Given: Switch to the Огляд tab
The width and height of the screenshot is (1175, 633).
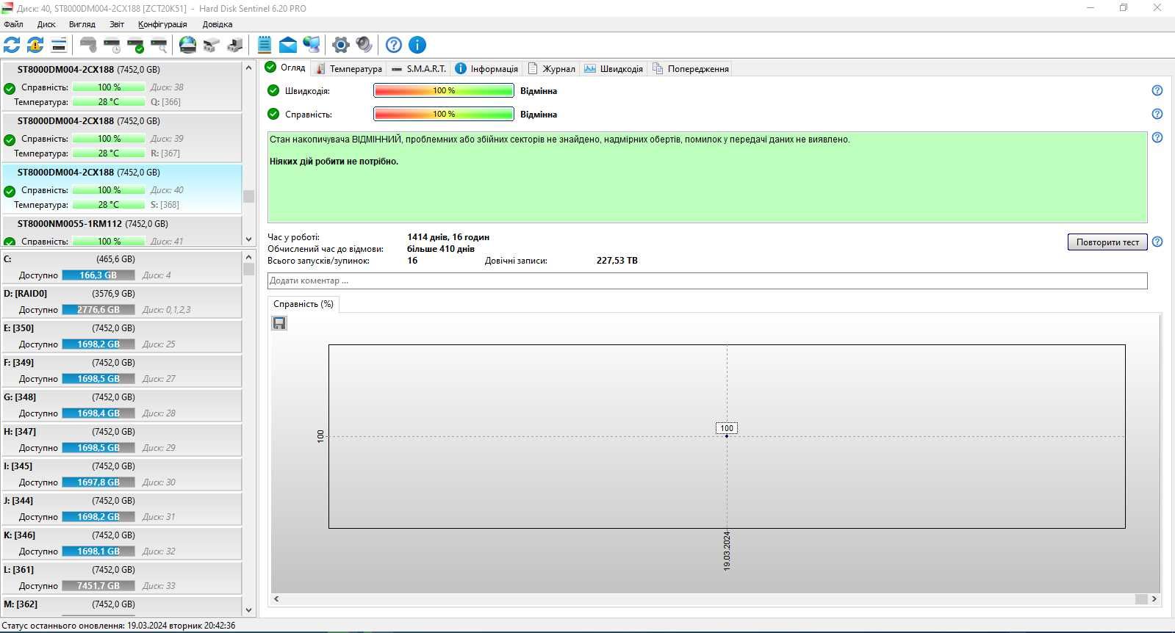Looking at the screenshot, I should (x=285, y=68).
